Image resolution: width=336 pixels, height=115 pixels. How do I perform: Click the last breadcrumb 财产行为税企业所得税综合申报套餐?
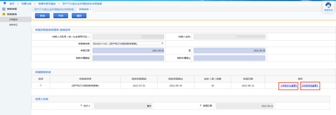82,4
